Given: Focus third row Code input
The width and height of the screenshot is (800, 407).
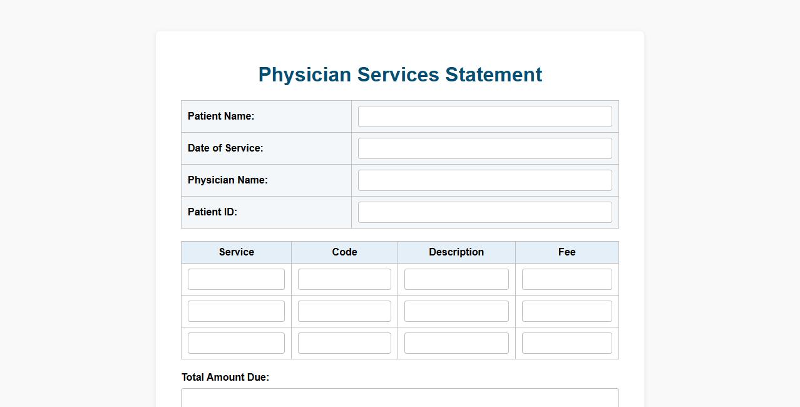Looking at the screenshot, I should pos(344,343).
